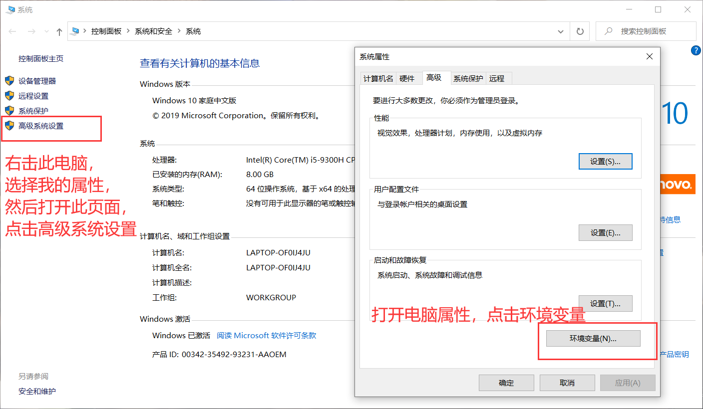Switch to 计算机名 tab
The height and width of the screenshot is (409, 703).
(x=378, y=78)
